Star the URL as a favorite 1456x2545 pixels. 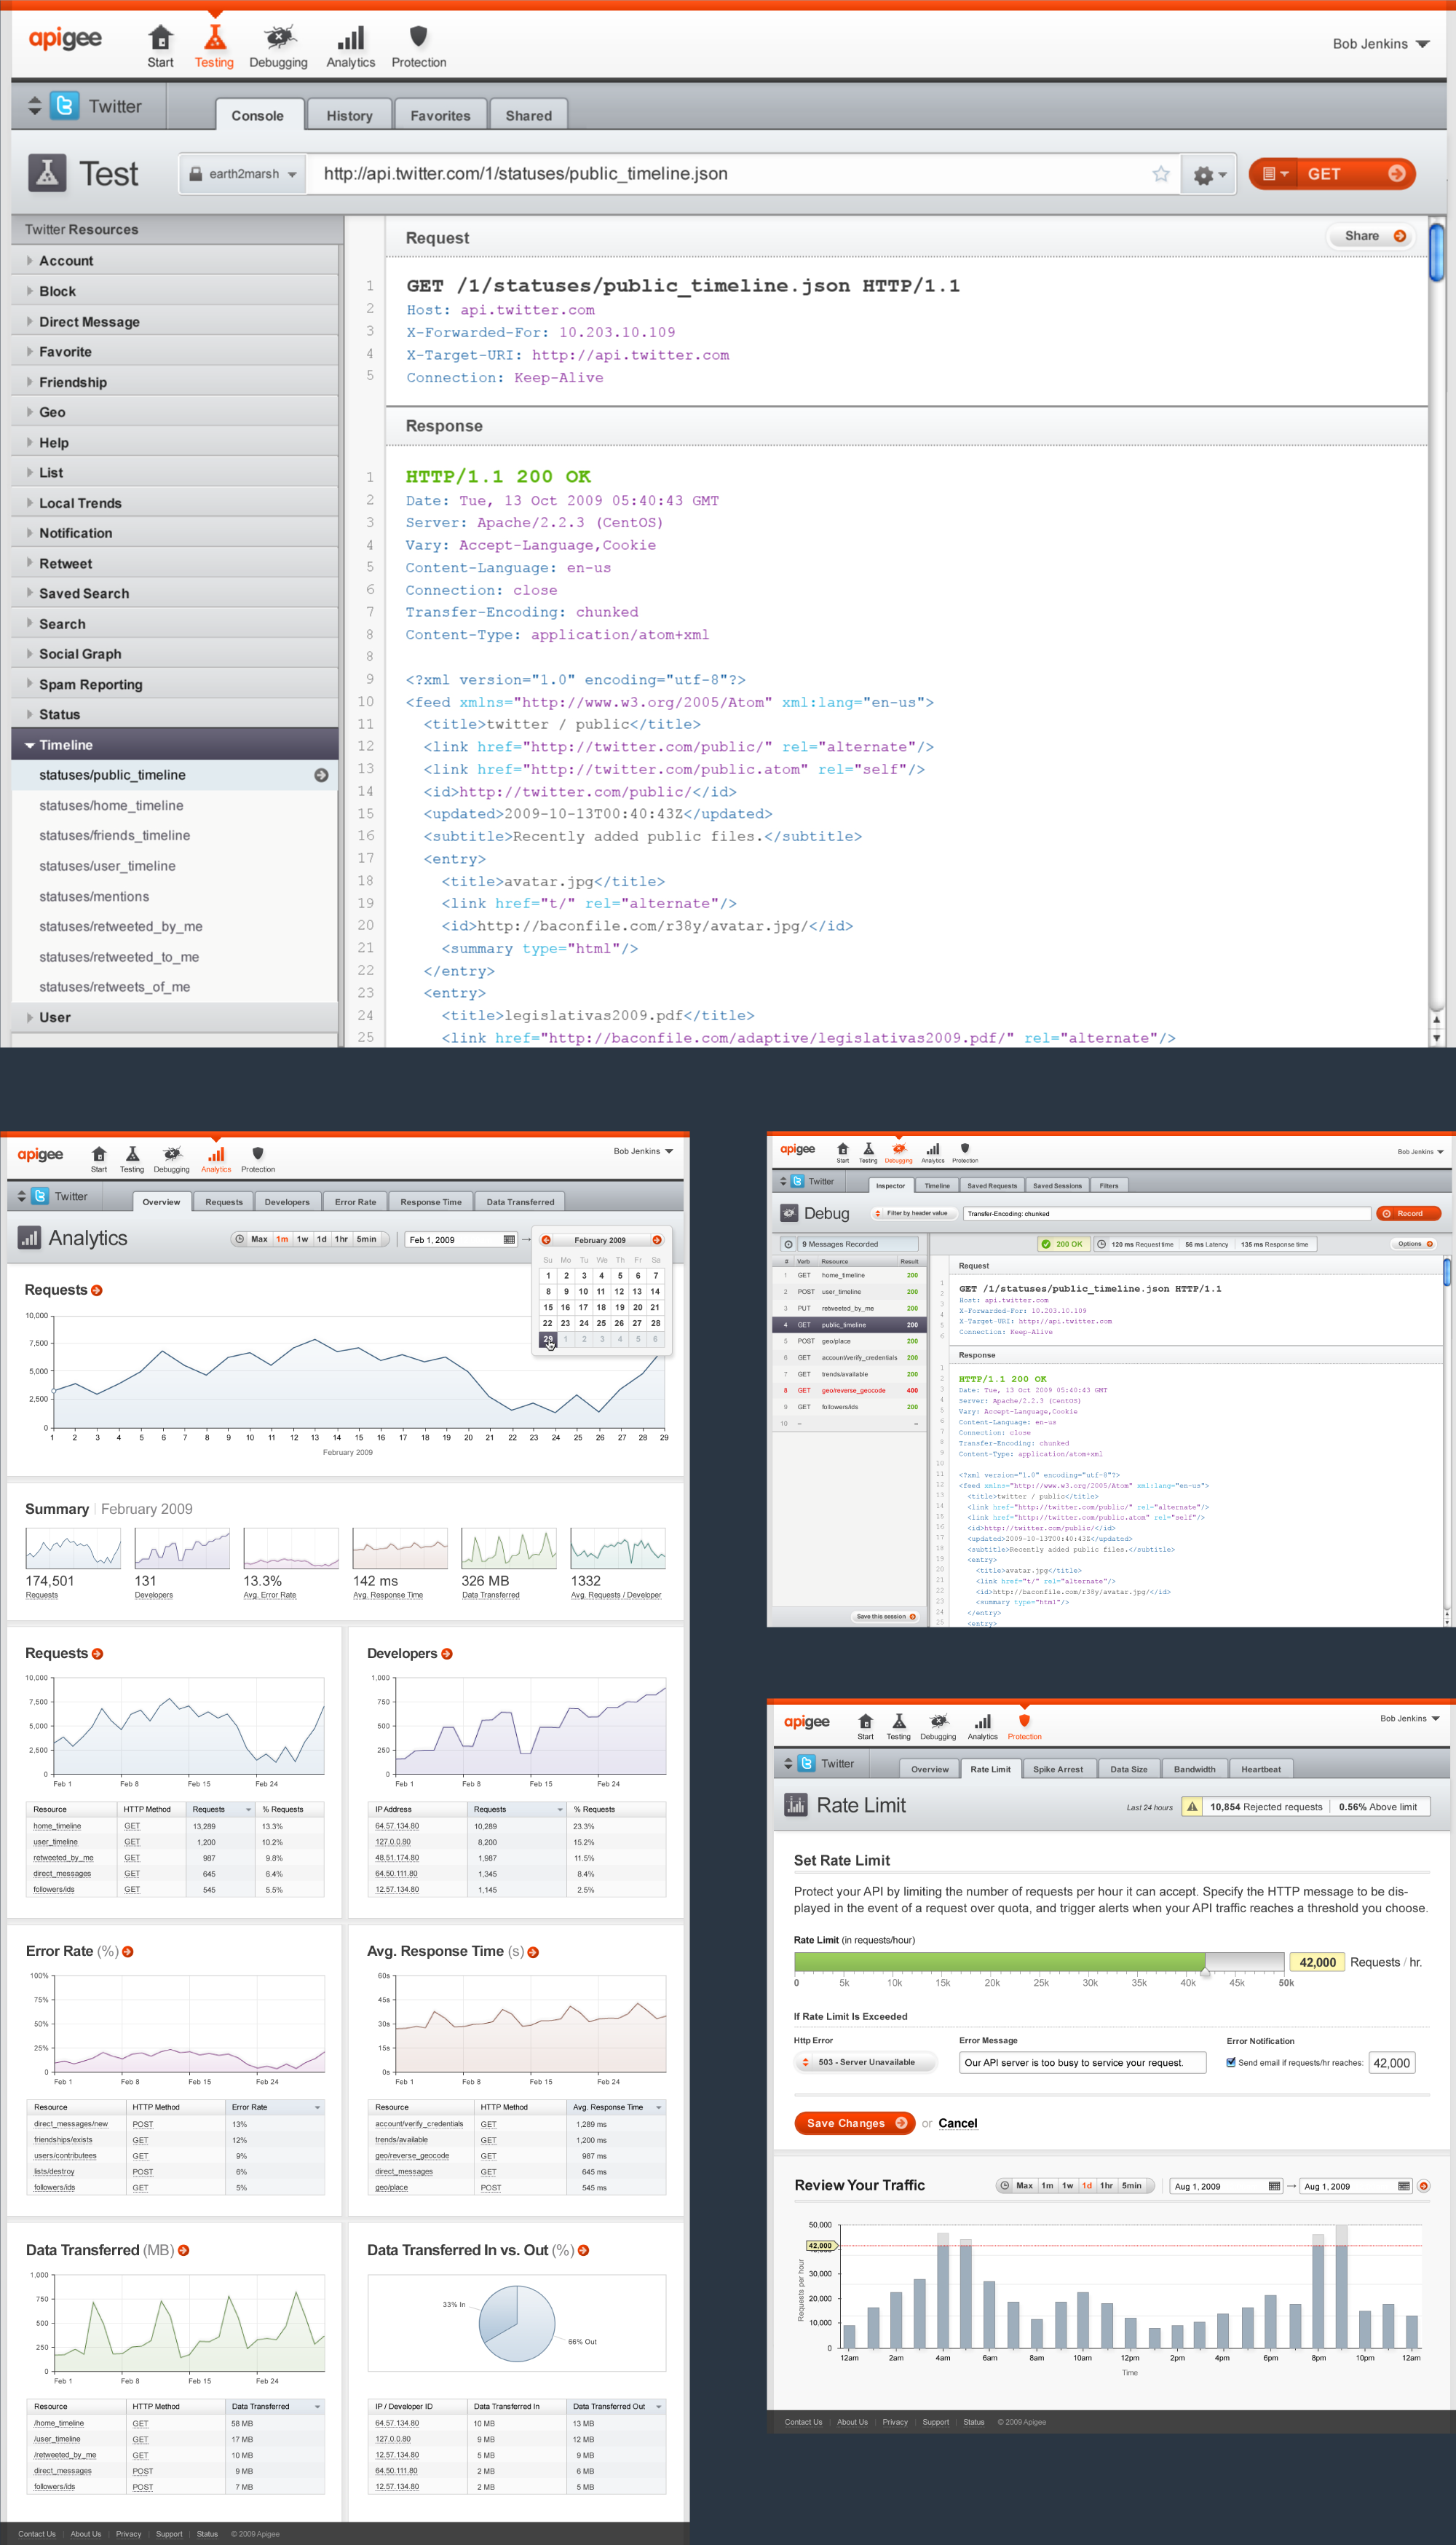pos(1160,174)
